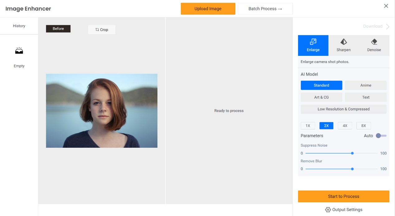The height and width of the screenshot is (216, 395).
Task: Click the Remove Blur slider handle
Action: click(x=352, y=169)
